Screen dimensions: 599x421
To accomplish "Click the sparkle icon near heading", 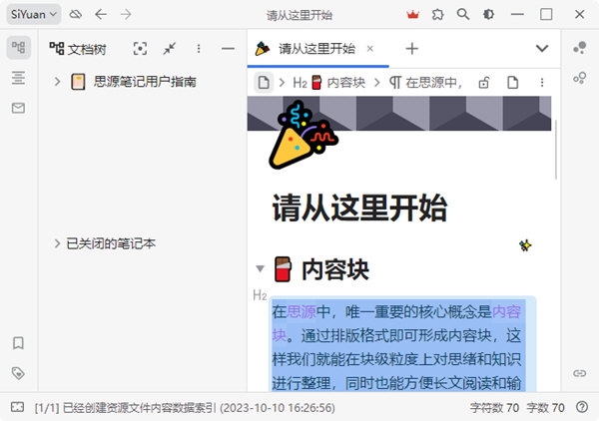I will coord(525,245).
